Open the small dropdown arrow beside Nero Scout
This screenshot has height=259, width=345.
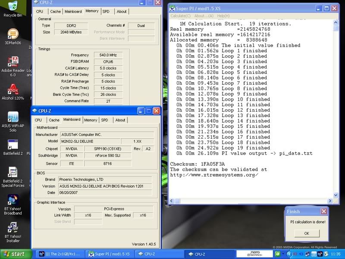pos(283,254)
